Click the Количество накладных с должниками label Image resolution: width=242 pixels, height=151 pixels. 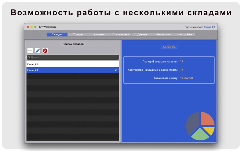pyautogui.click(x=153, y=70)
